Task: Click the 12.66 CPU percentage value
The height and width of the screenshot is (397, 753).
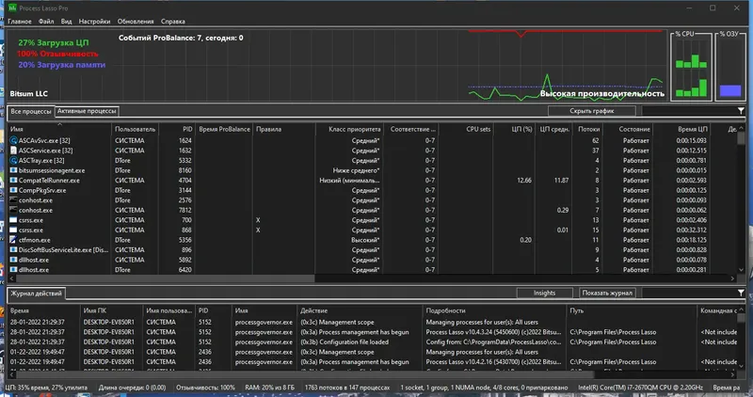Action: (x=524, y=181)
